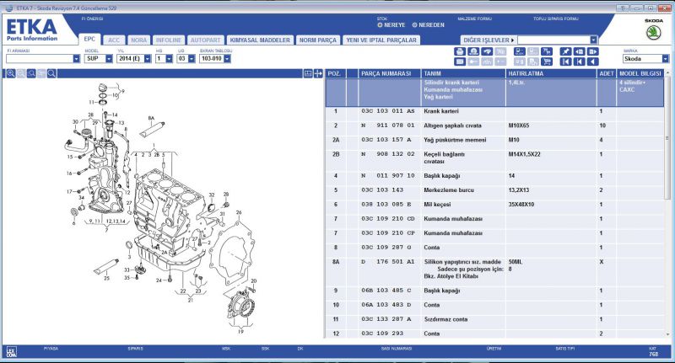Select part number 06A 103 483 D

(386, 305)
